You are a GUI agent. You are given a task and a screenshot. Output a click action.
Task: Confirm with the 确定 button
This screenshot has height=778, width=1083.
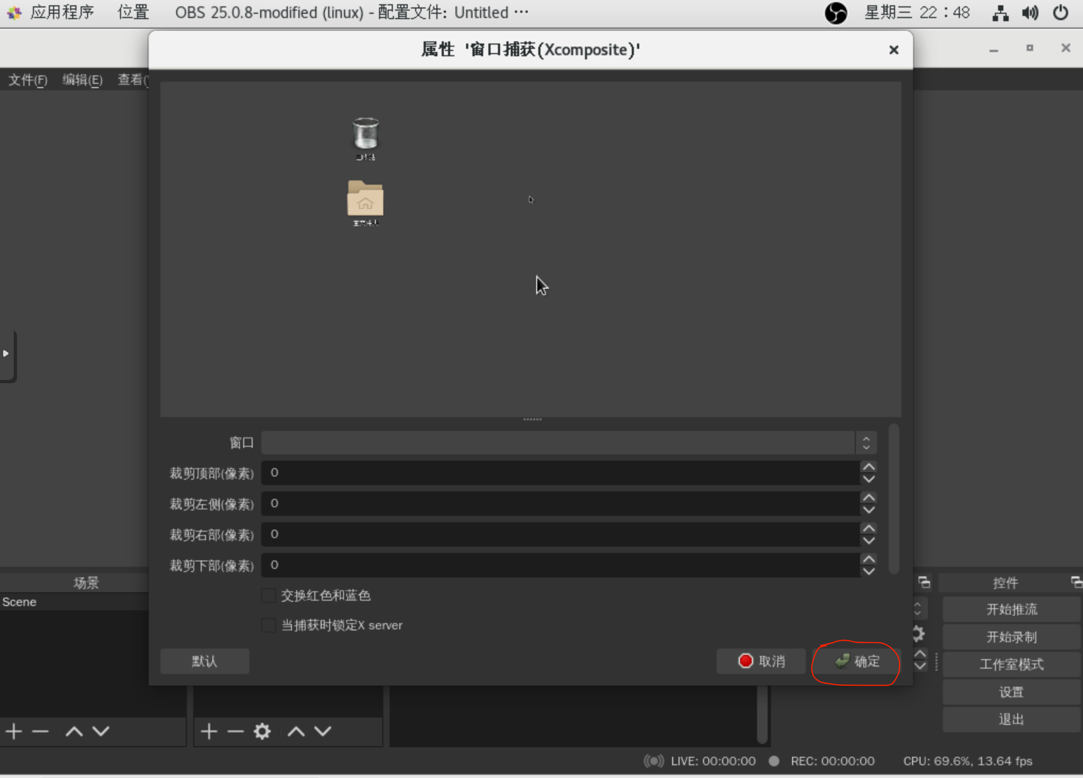(x=857, y=661)
